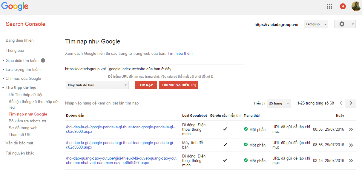Image resolution: width=362 pixels, height=170 pixels.
Task: Open the settings gear menu
Action: [345, 24]
